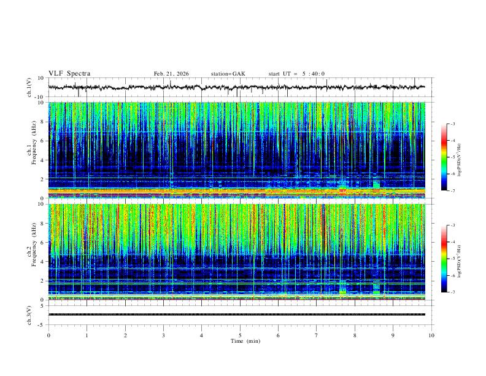The image size is (486, 376).
Task: Click time-axis tick label '7' at the bottom
Action: click(x=317, y=335)
